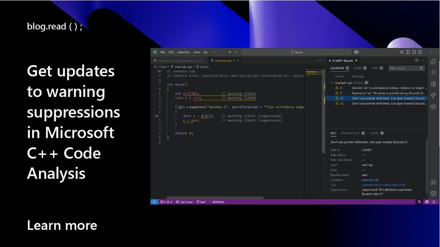Select the line 11 pointer arithmetic result row

coord(377,98)
